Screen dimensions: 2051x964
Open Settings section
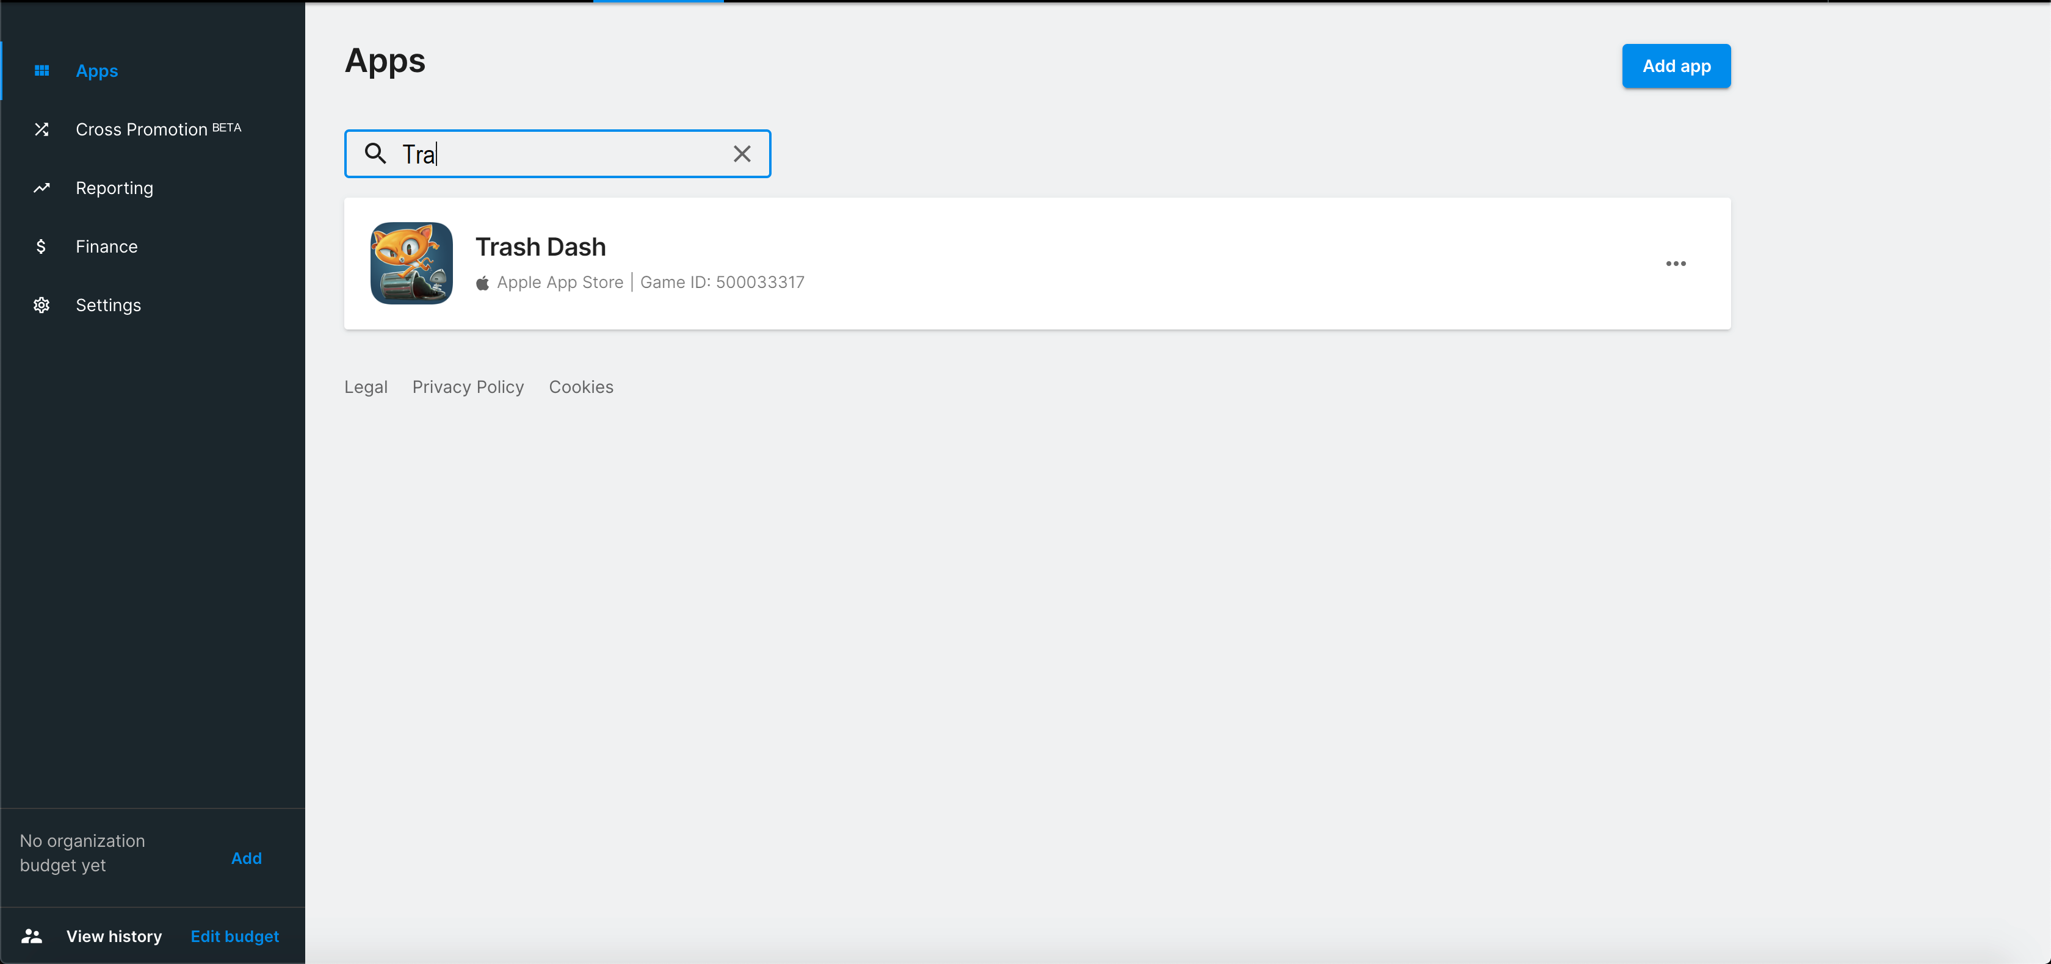click(107, 305)
